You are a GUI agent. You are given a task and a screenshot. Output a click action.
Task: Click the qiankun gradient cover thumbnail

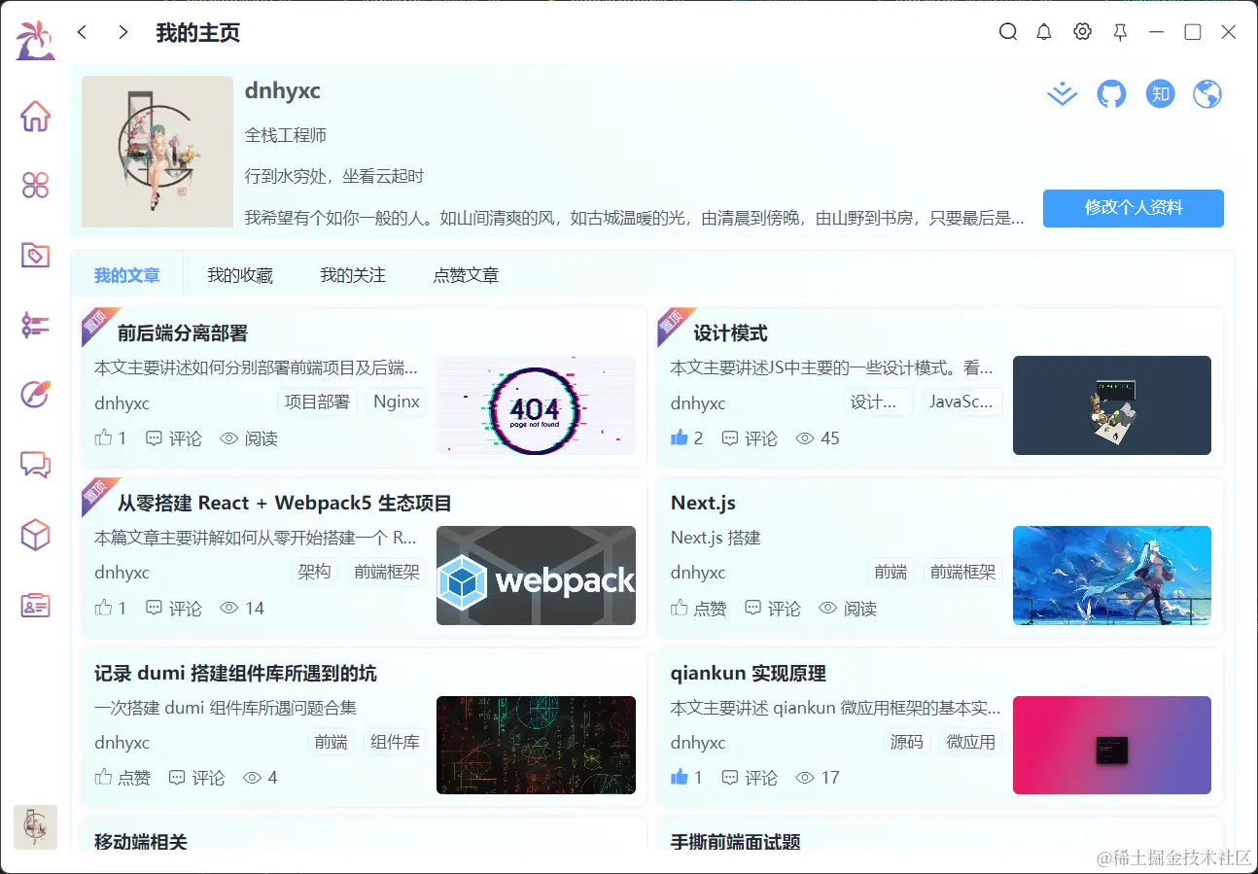pos(1112,745)
